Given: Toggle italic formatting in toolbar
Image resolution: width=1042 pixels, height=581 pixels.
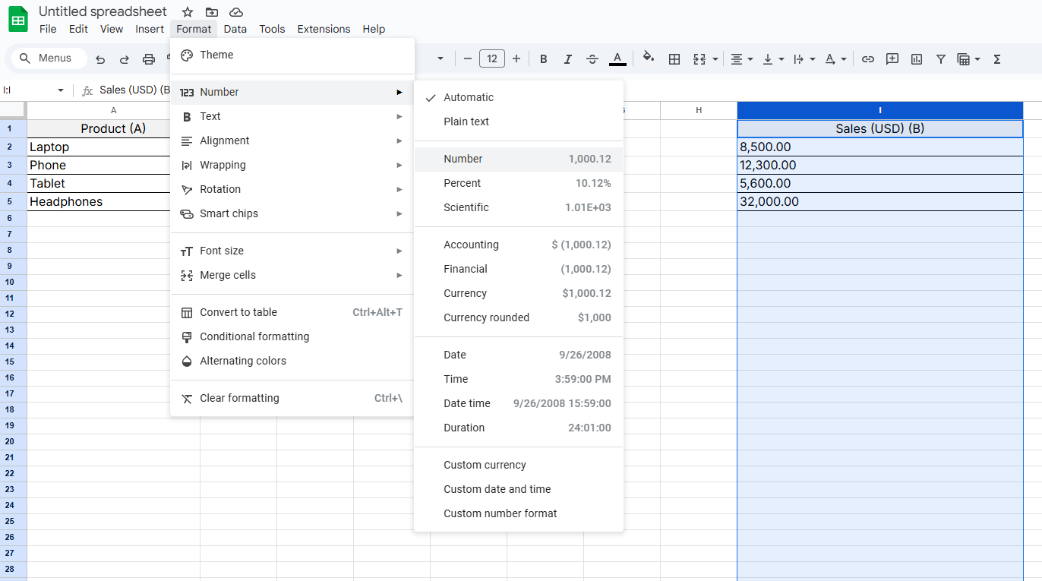Looking at the screenshot, I should click(567, 59).
